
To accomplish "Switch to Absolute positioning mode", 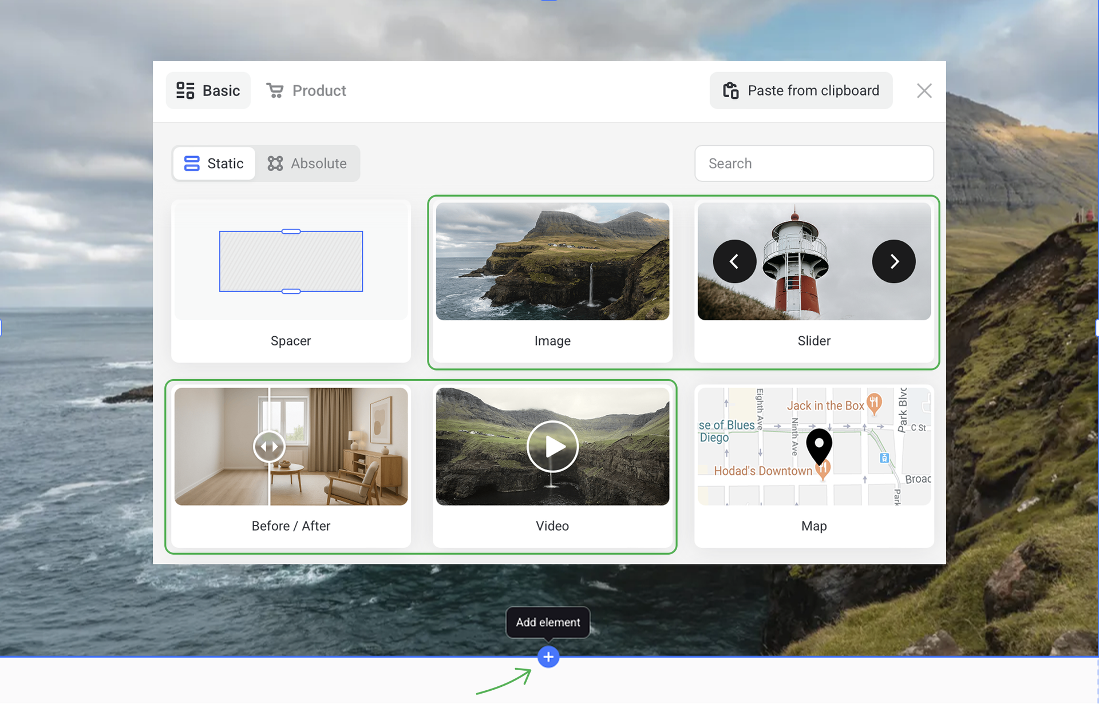I will (x=307, y=164).
